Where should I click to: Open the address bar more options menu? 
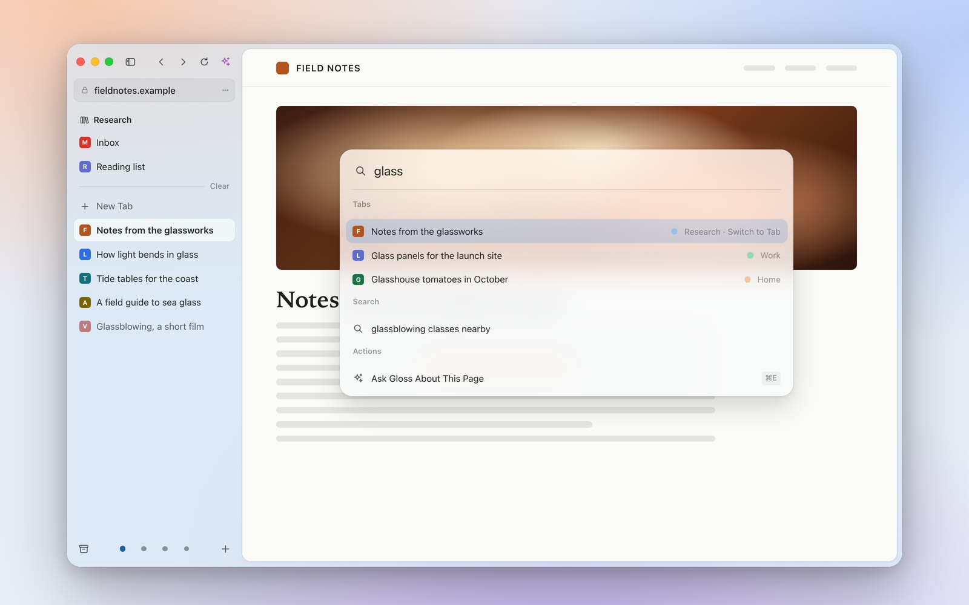tap(225, 90)
